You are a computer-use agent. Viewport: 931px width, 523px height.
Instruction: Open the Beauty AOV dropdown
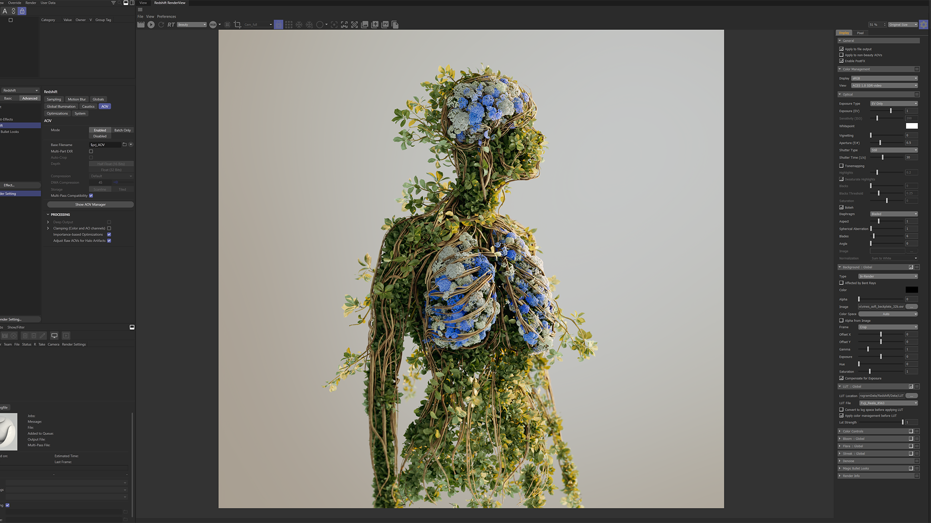pyautogui.click(x=192, y=25)
